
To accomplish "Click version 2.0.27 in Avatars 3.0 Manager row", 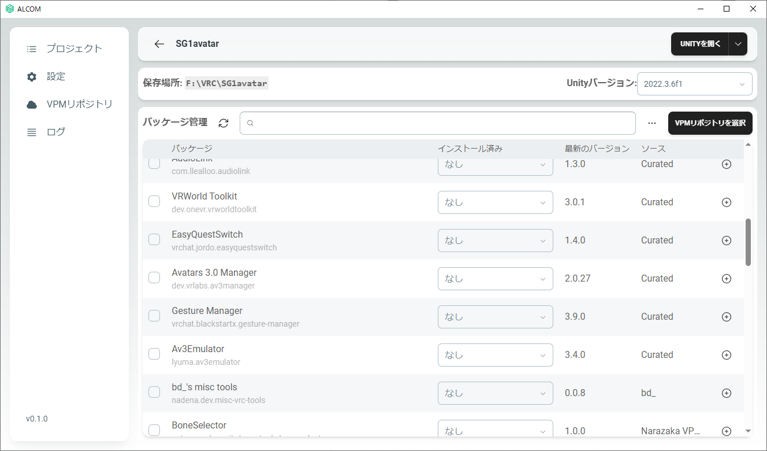I will [x=578, y=279].
